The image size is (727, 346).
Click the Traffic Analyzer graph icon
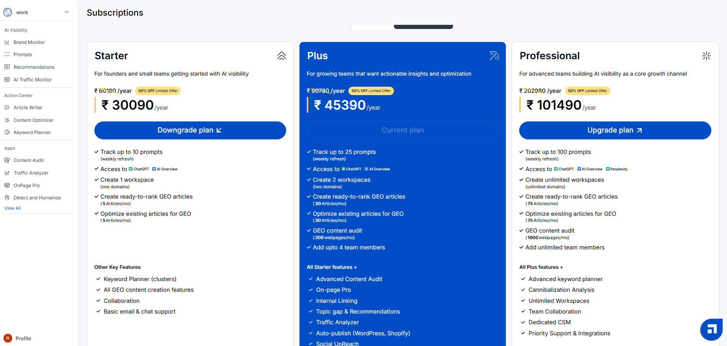7,173
